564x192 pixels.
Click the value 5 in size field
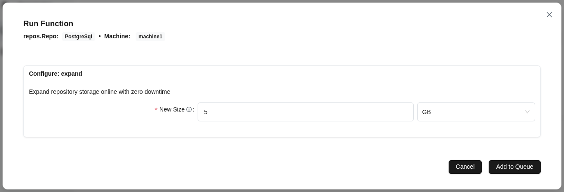tap(206, 112)
